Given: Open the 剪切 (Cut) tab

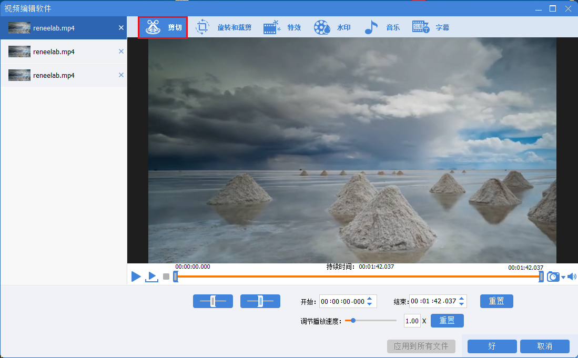Looking at the screenshot, I should [x=163, y=27].
